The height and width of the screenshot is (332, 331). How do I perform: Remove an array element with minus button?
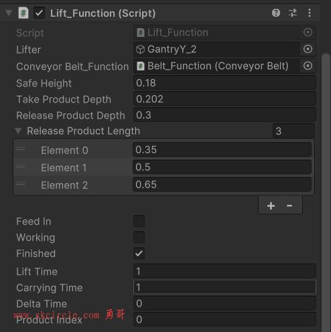pyautogui.click(x=289, y=206)
